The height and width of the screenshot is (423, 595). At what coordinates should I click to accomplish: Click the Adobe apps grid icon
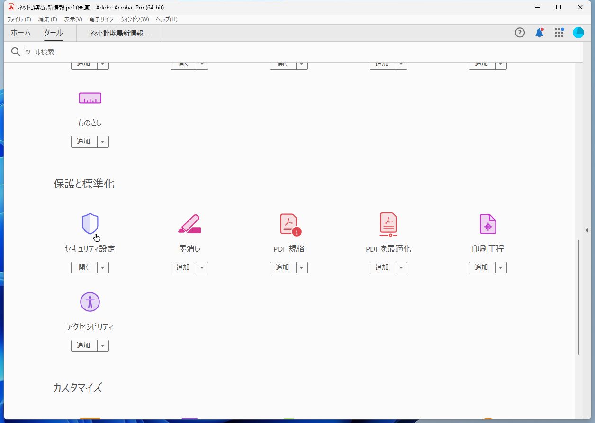559,32
